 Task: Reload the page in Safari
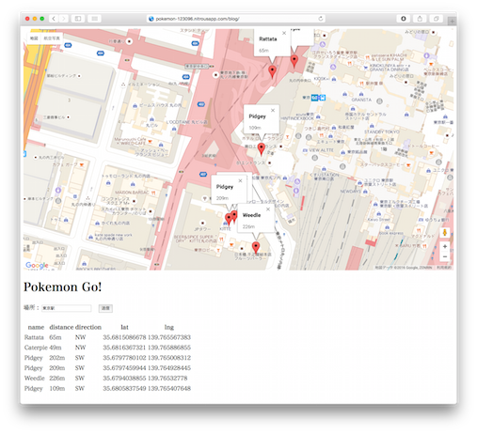pyautogui.click(x=321, y=19)
